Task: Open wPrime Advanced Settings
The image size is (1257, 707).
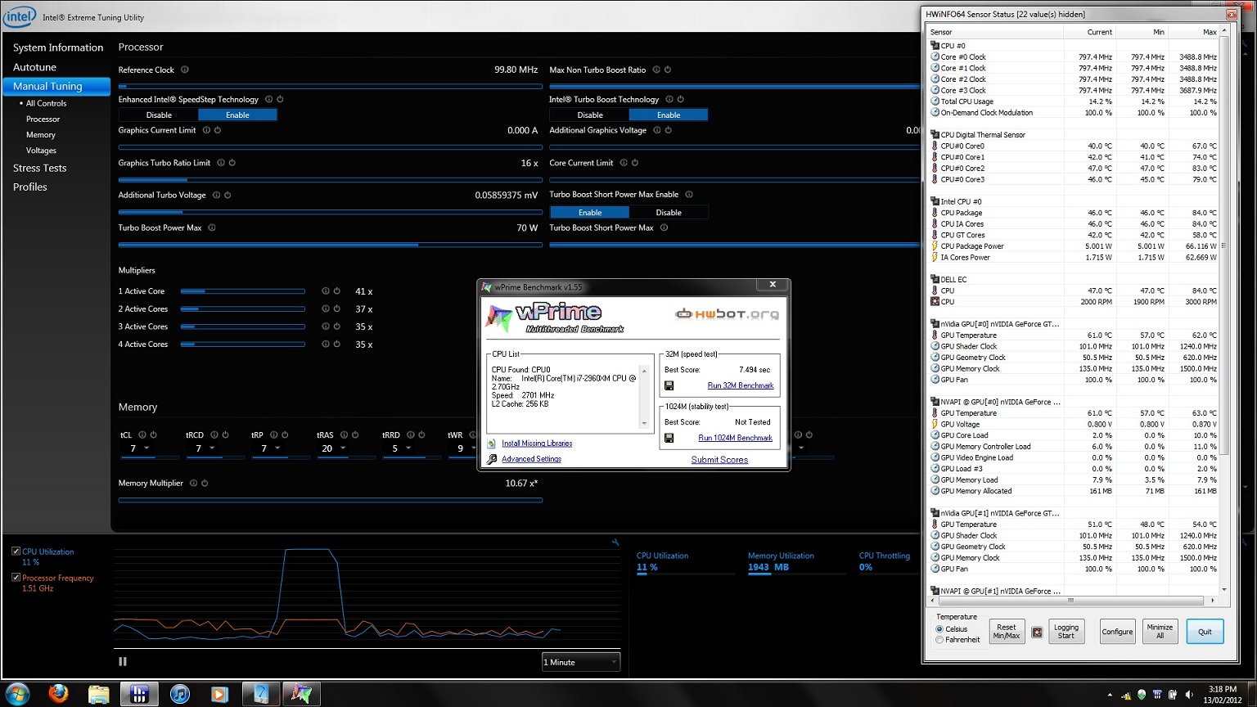Action: tap(531, 459)
